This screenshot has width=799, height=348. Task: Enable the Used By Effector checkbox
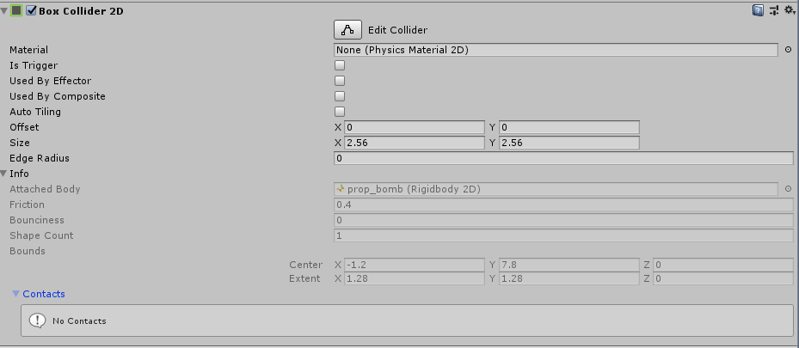[340, 81]
